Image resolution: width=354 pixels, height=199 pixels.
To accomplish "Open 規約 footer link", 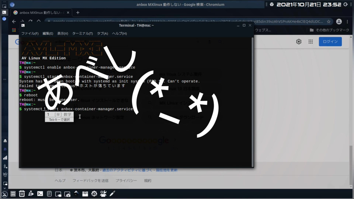I will pos(147,181).
